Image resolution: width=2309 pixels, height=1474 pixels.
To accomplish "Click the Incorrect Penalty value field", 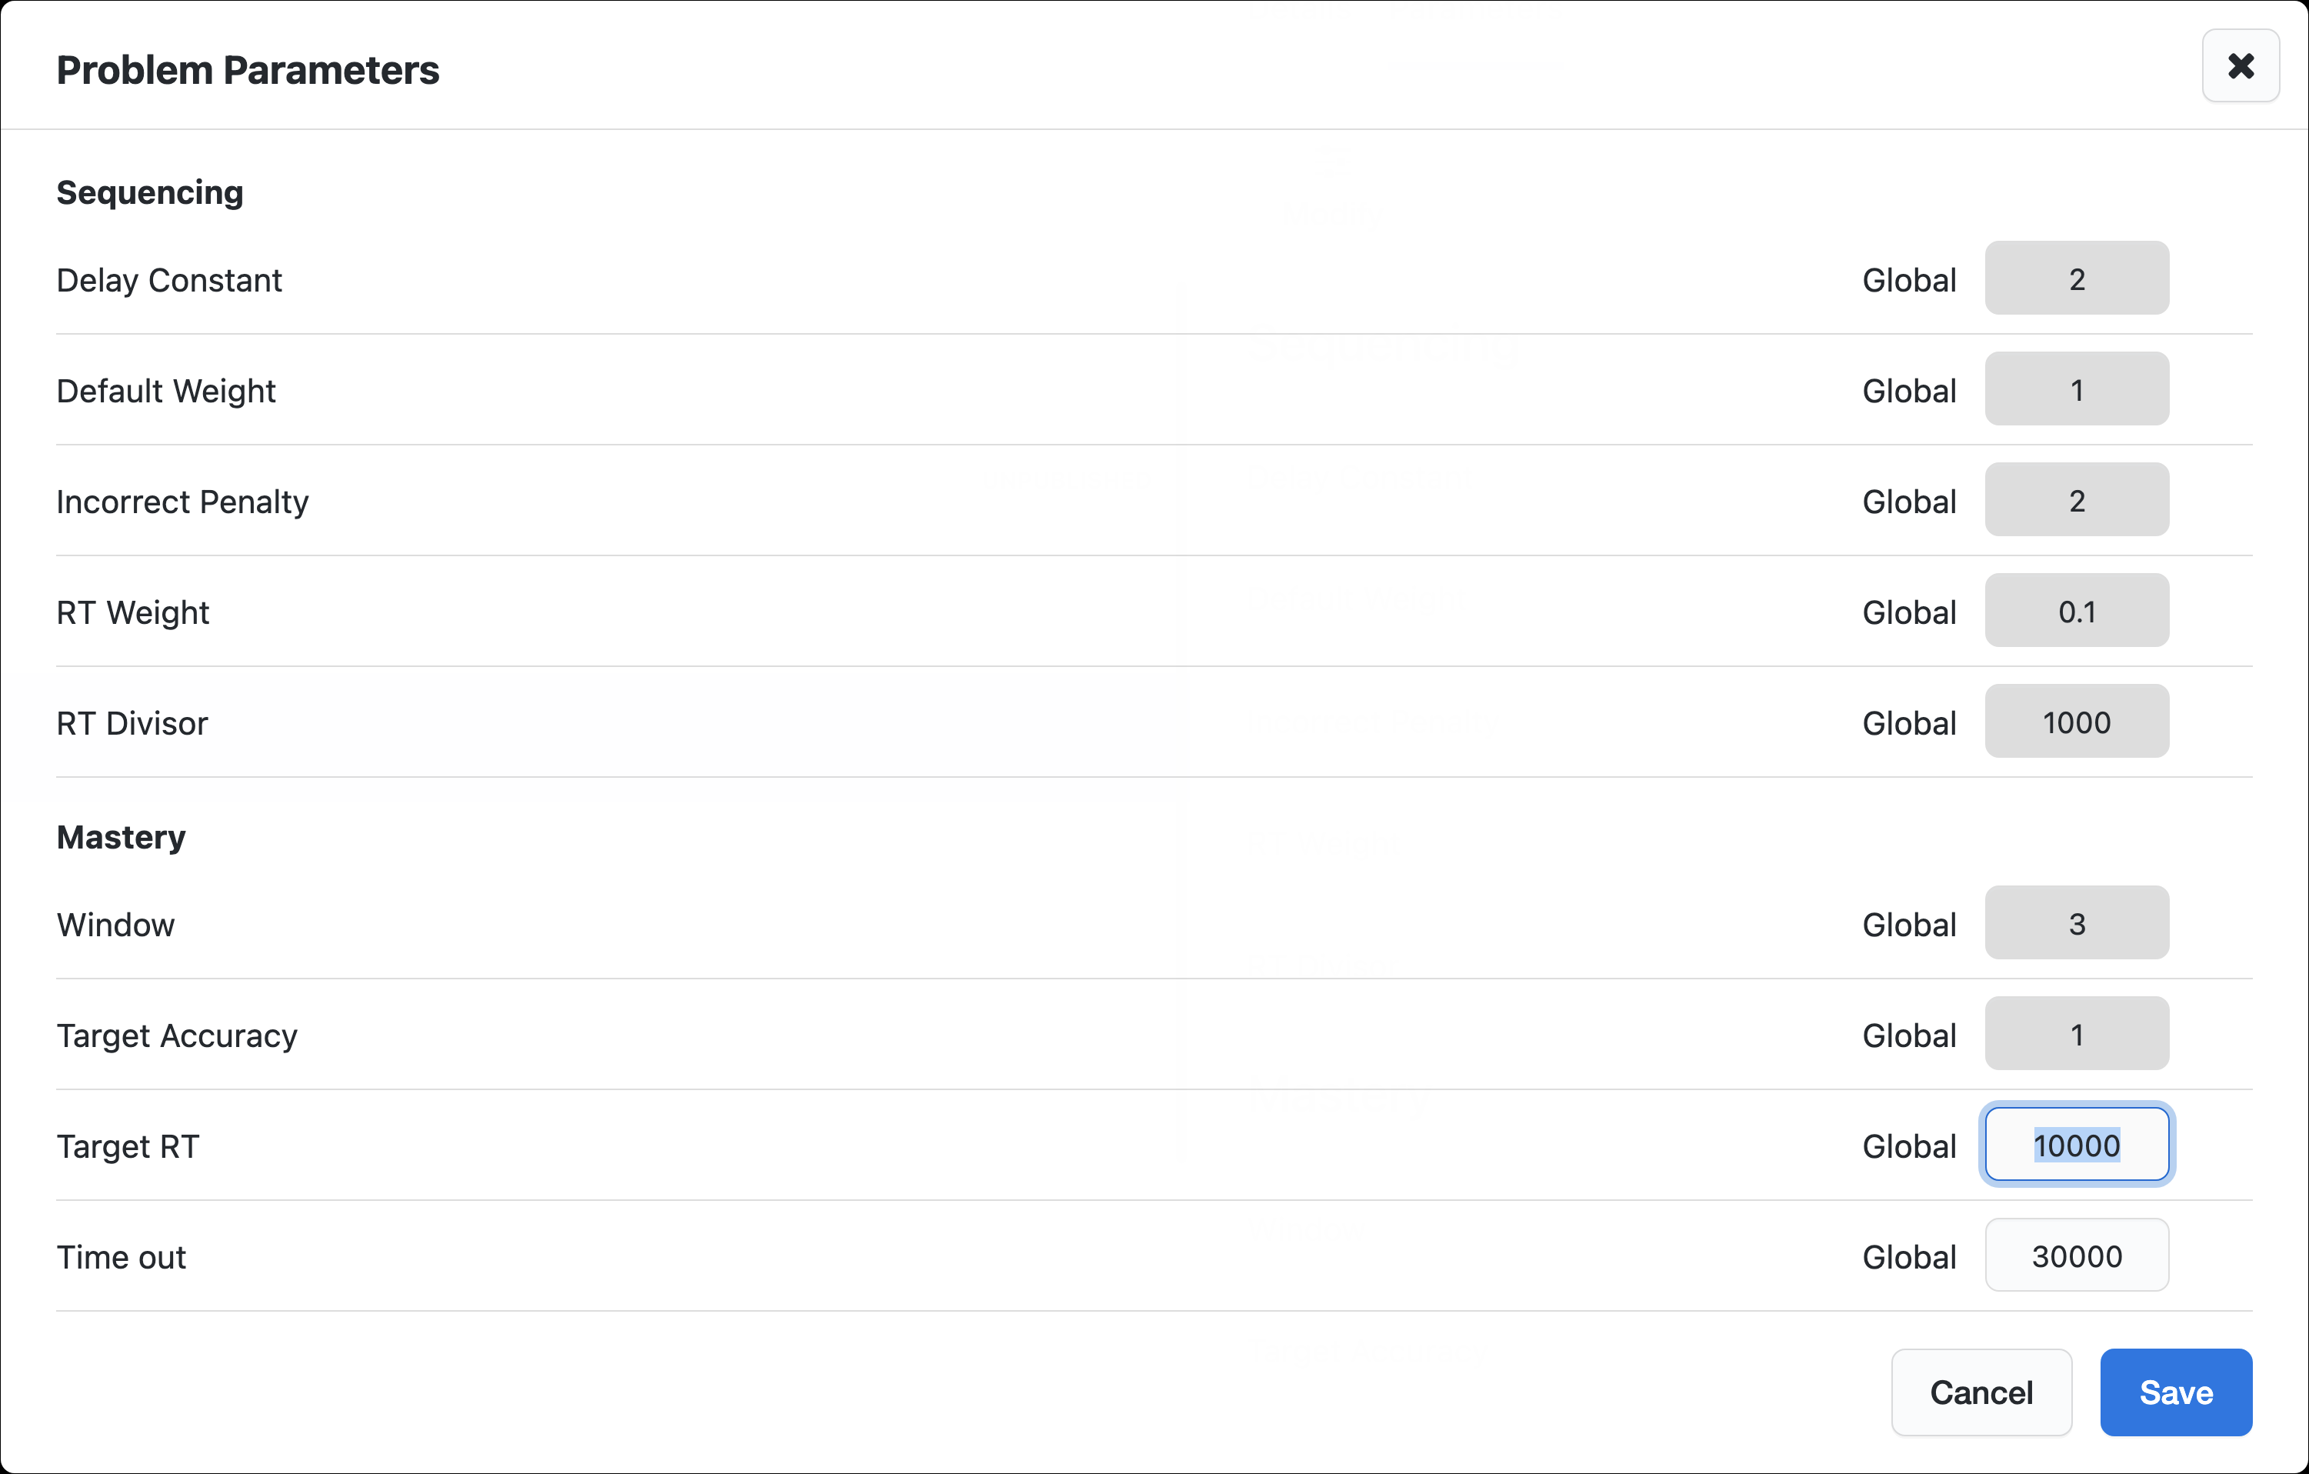I will tap(2076, 501).
